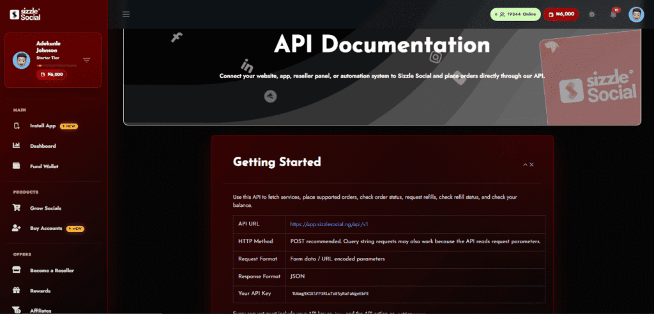Open the 19344 Online users badge

coord(515,14)
